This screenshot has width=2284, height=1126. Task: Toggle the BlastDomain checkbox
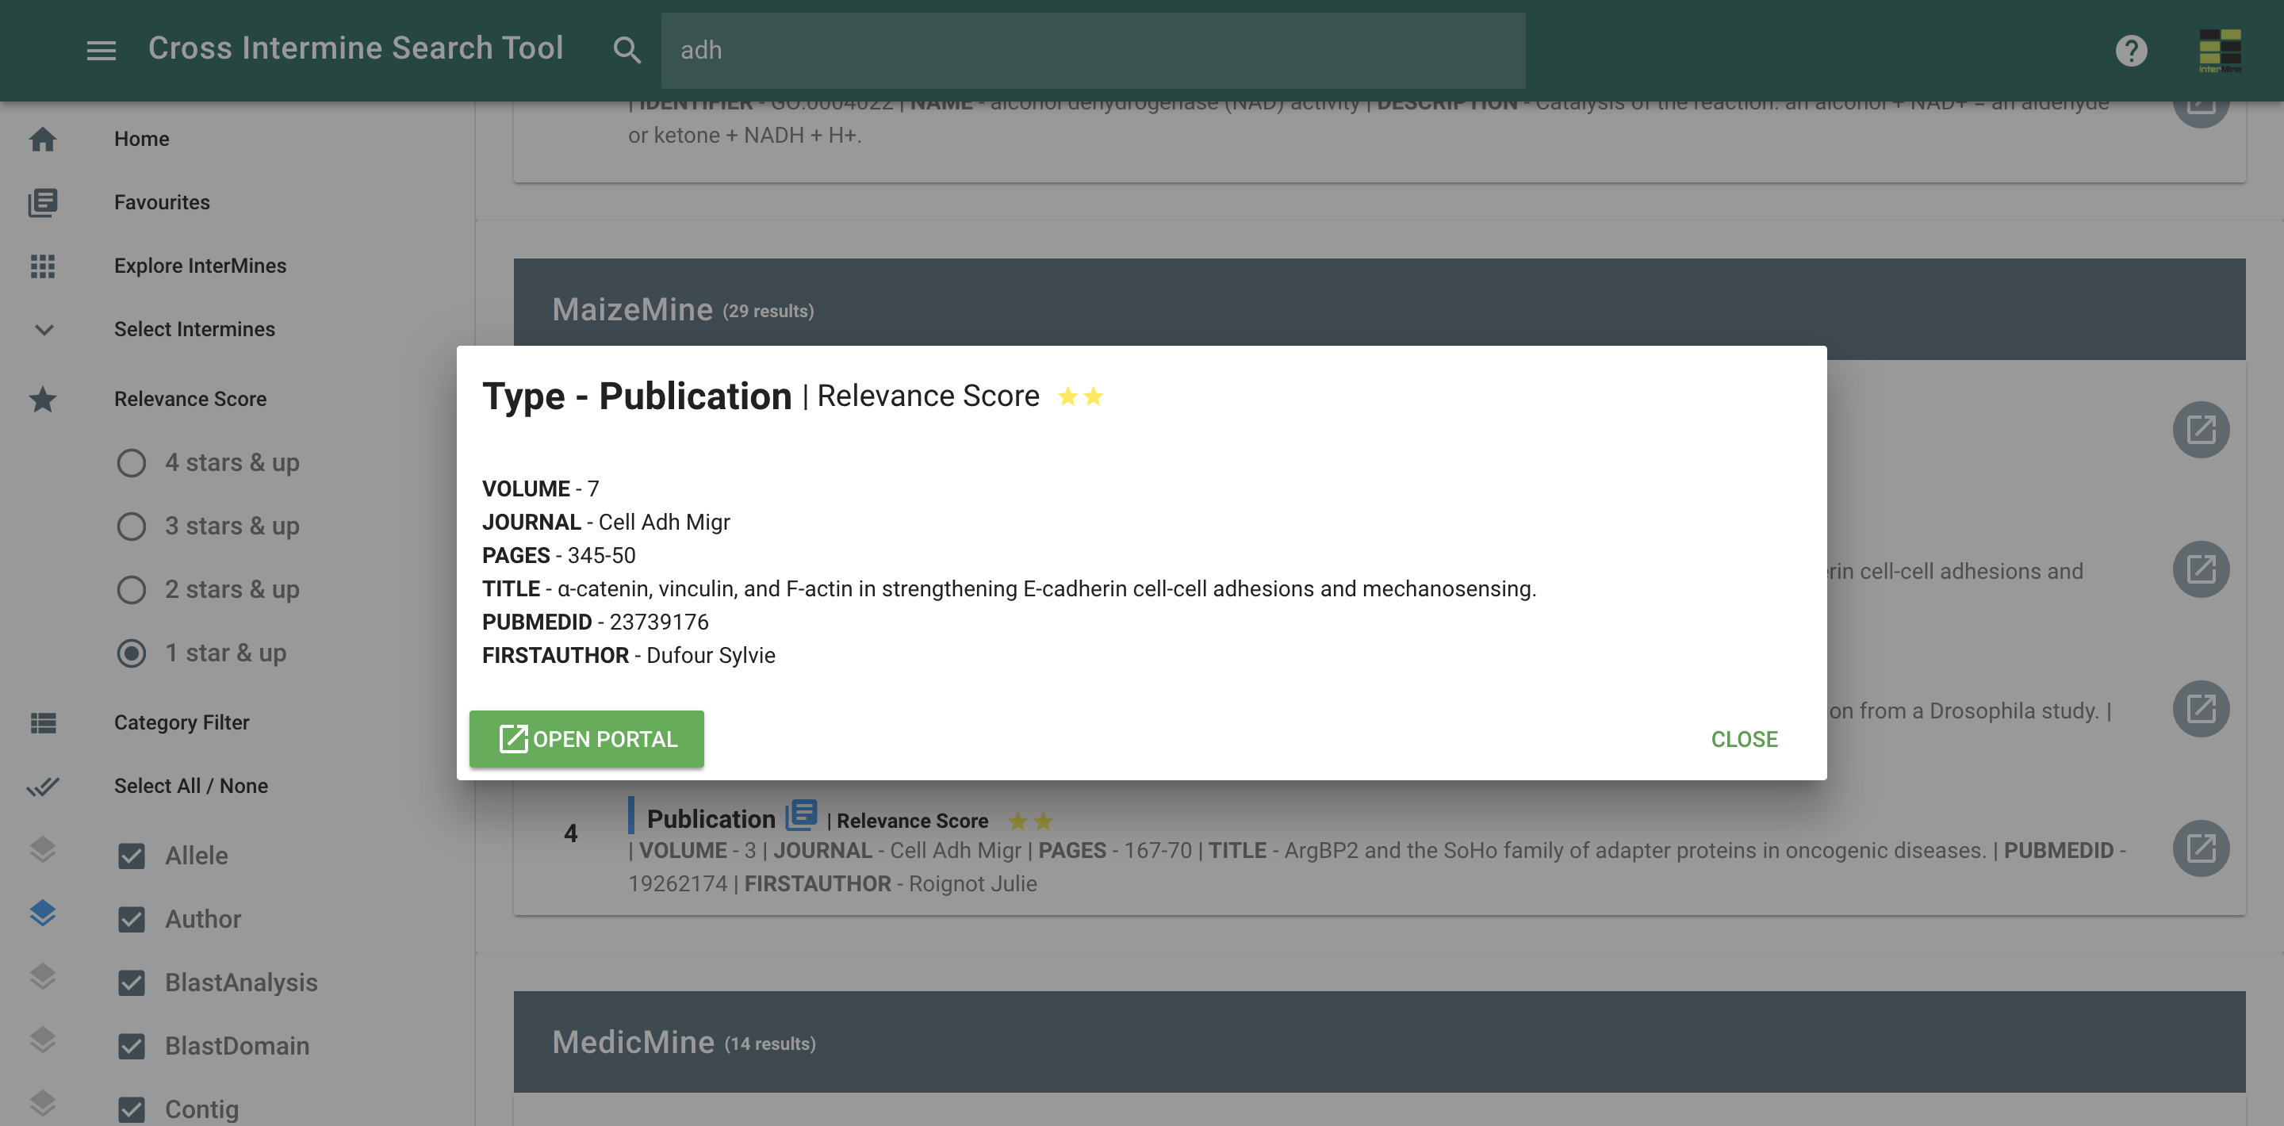[x=131, y=1046]
